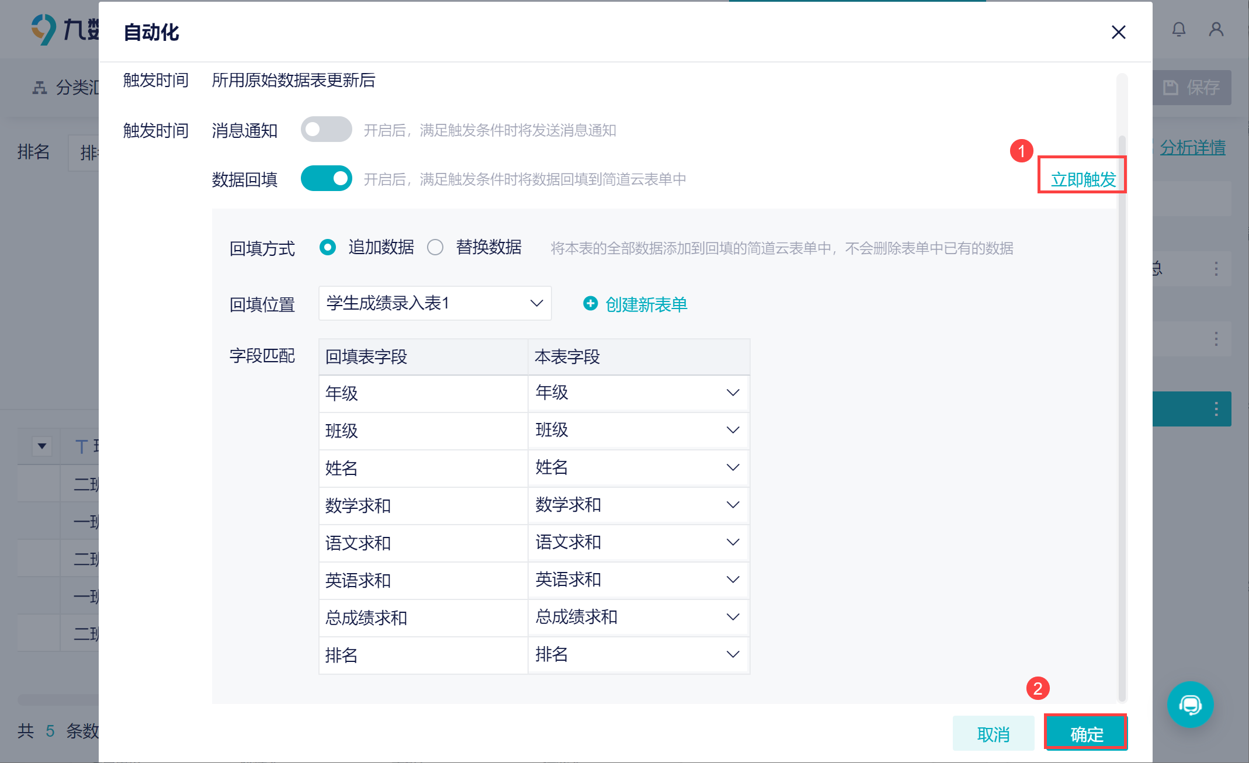Expand the 排名 field mapping dropdown

pos(639,654)
